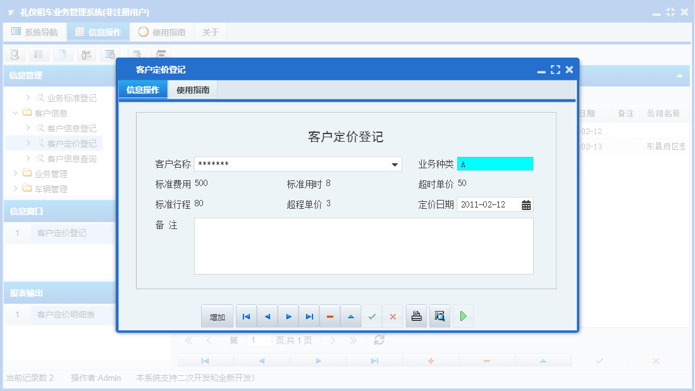Click the green run arrow icon
Screen dimensions: 695x391
click(462, 316)
